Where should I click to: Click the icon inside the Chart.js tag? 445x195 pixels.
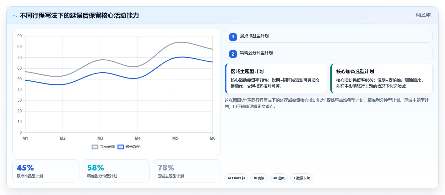tap(230, 178)
